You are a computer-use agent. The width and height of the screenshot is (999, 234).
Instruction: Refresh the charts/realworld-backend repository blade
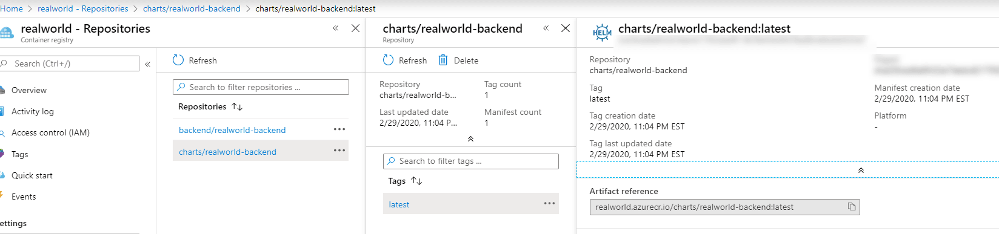point(405,60)
